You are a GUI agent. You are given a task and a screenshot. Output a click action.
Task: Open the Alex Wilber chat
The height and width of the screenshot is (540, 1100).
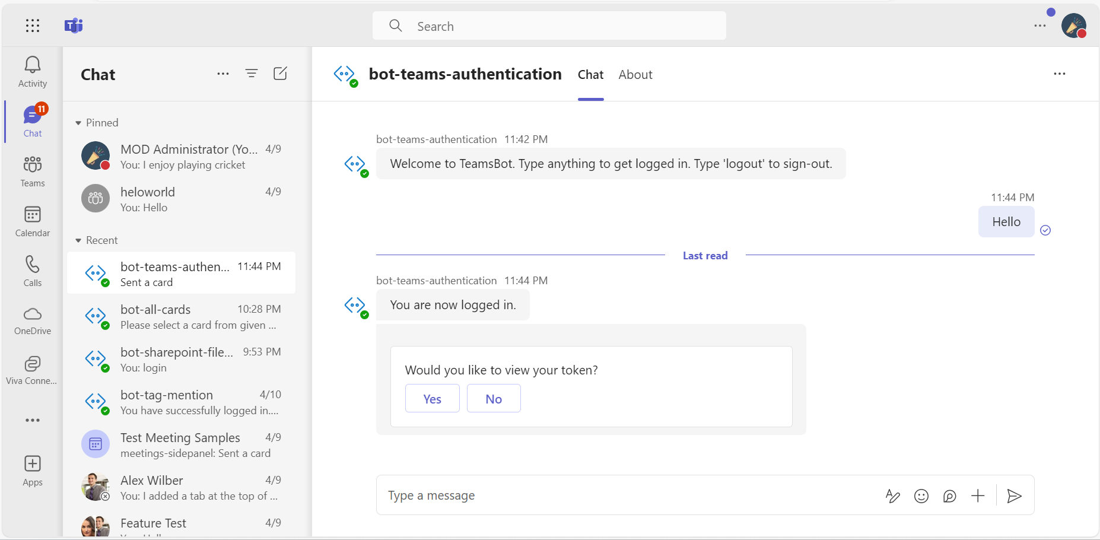click(x=181, y=487)
